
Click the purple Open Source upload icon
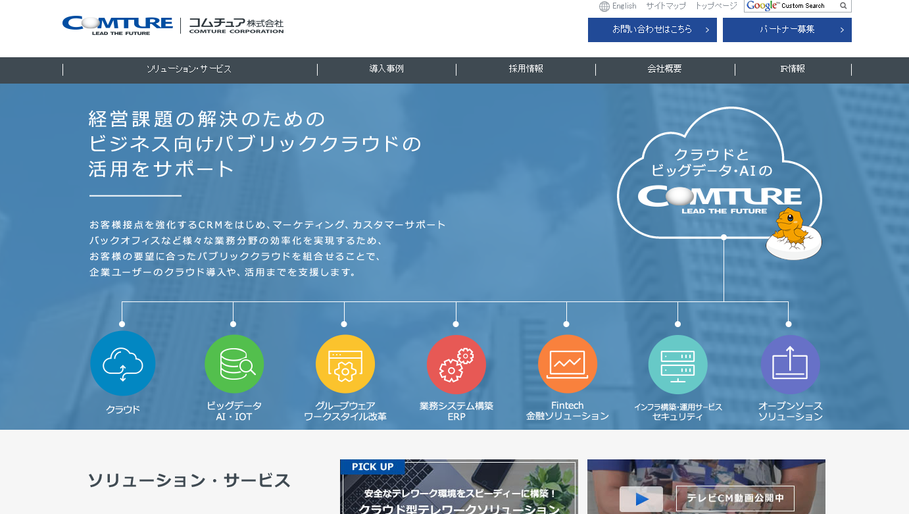tap(789, 364)
